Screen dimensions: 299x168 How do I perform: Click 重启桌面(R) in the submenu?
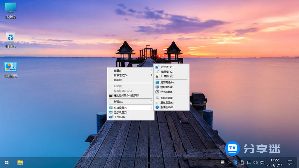pos(167,103)
